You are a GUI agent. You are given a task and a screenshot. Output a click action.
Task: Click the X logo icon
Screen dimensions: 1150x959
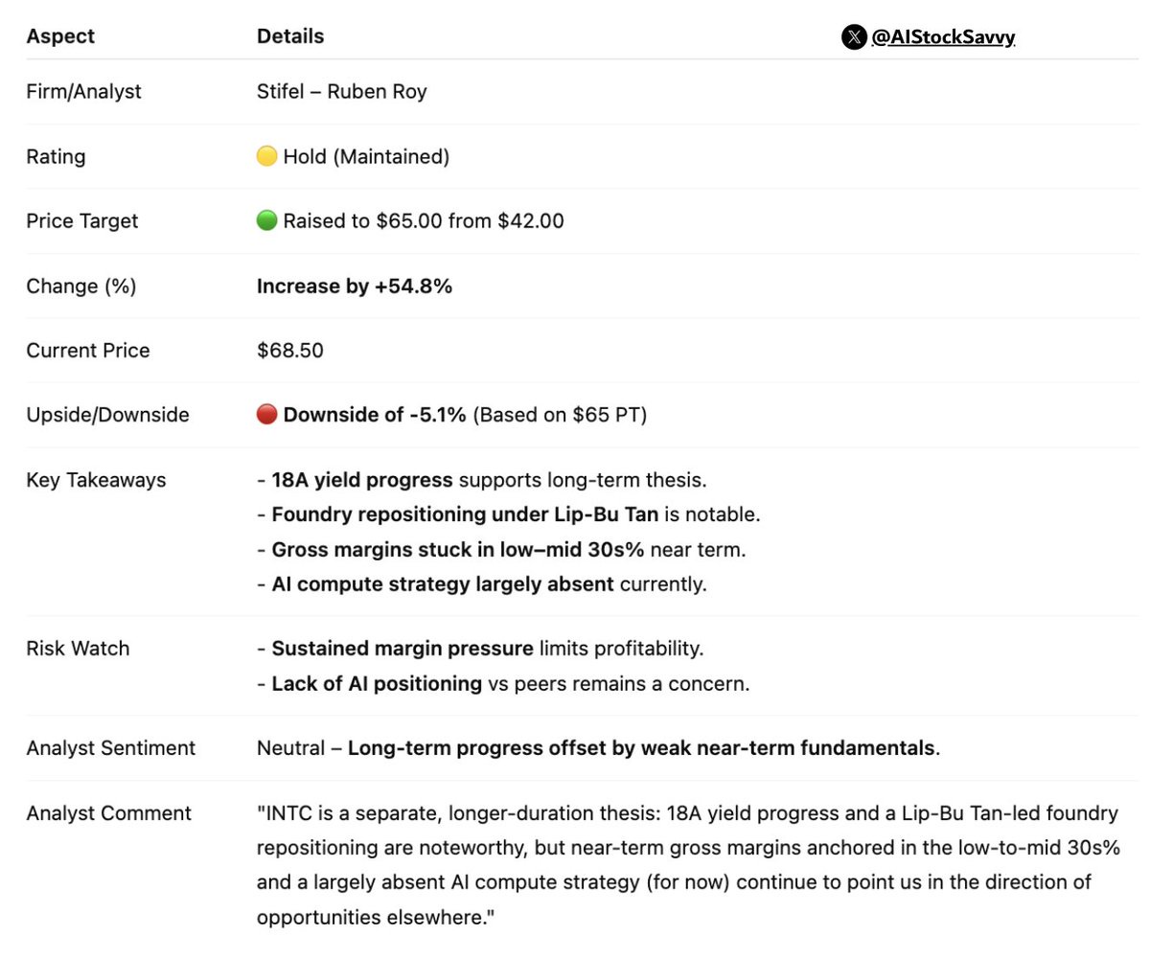tap(853, 37)
